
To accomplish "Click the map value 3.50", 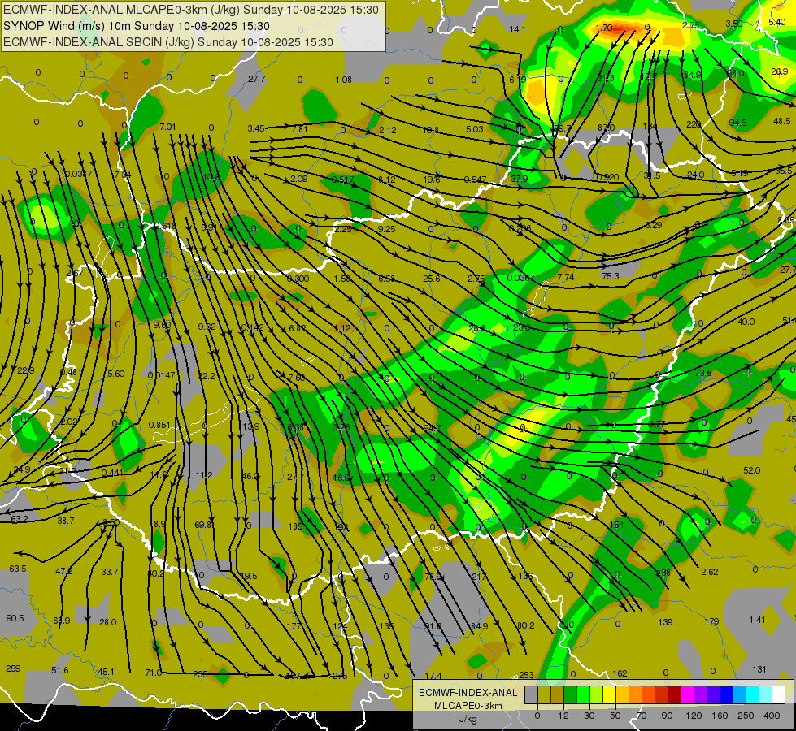I will [x=733, y=24].
